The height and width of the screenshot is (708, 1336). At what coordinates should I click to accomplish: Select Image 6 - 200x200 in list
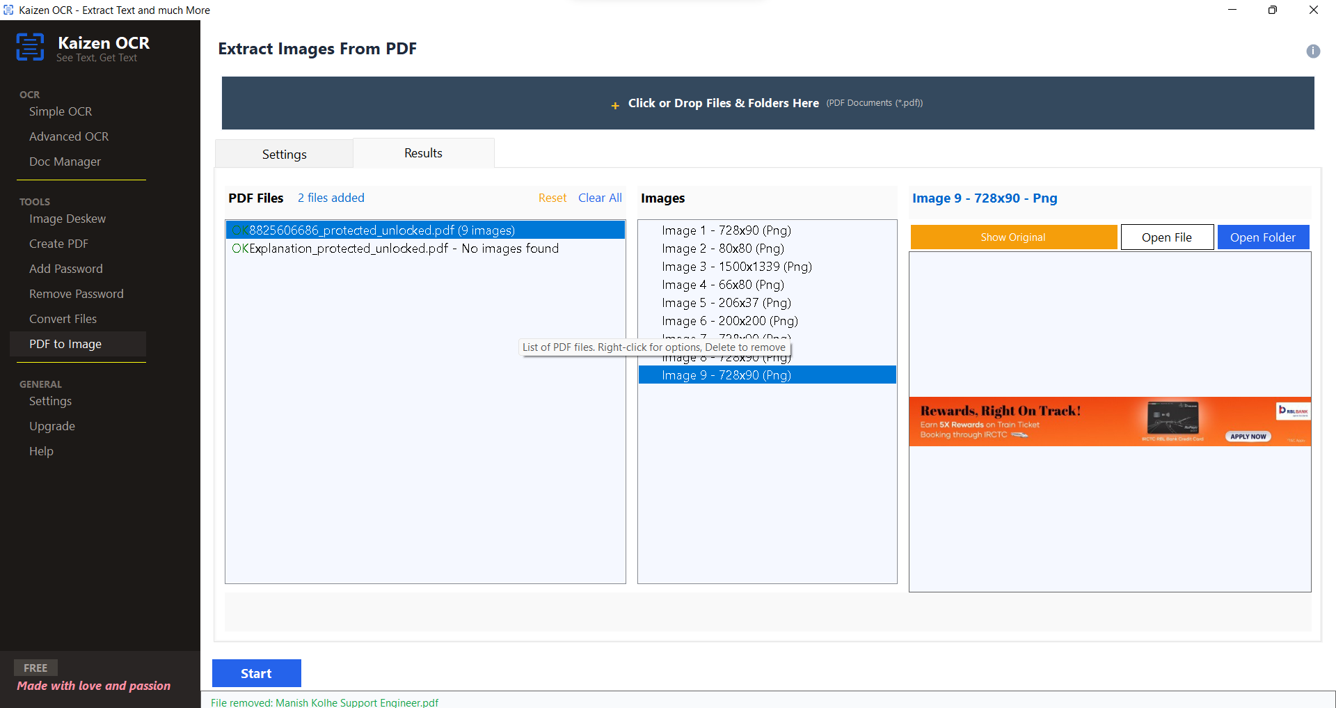[x=729, y=321]
